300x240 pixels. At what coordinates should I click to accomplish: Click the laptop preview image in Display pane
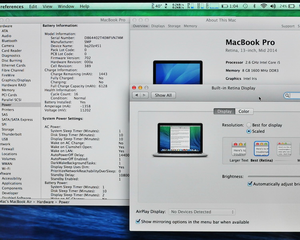(x=180, y=140)
